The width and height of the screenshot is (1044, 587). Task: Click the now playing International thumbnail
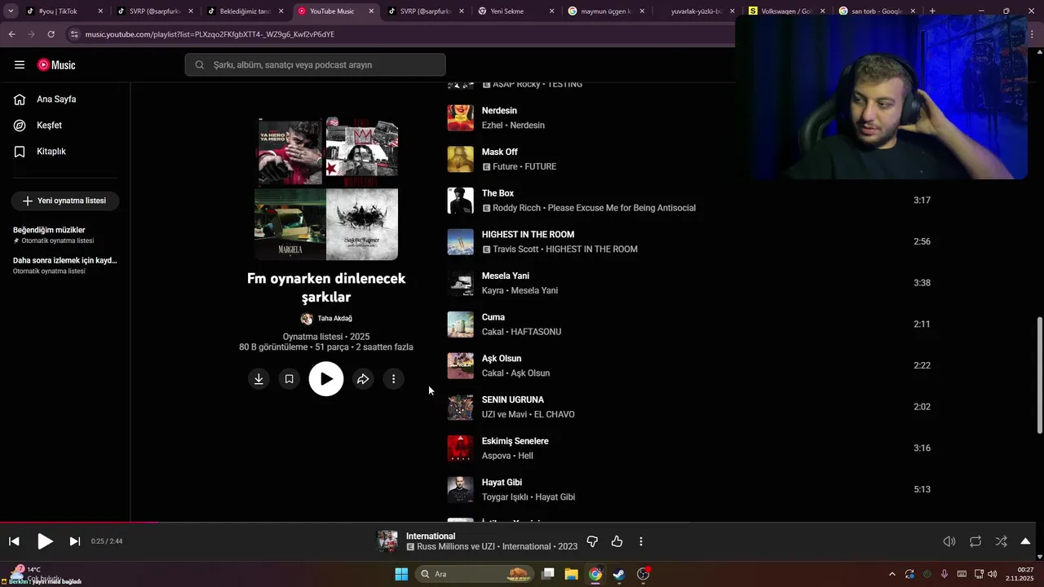387,541
